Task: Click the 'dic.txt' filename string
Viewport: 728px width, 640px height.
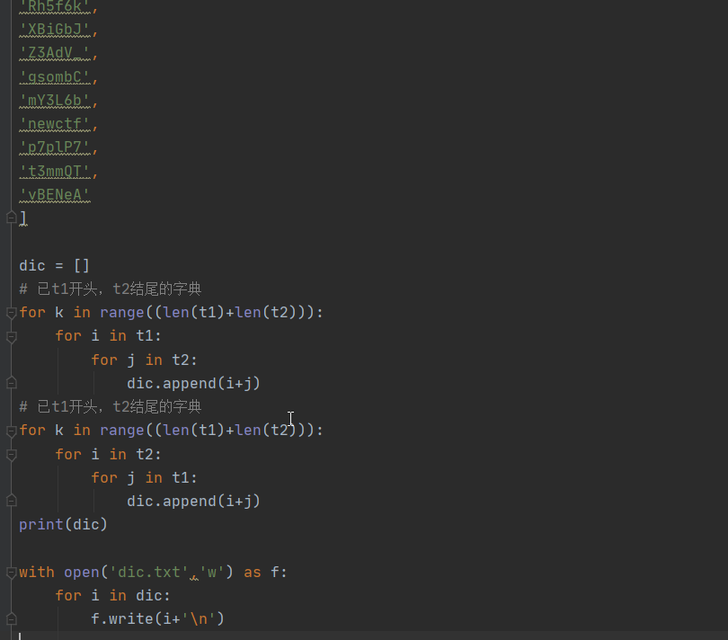Action: click(148, 572)
